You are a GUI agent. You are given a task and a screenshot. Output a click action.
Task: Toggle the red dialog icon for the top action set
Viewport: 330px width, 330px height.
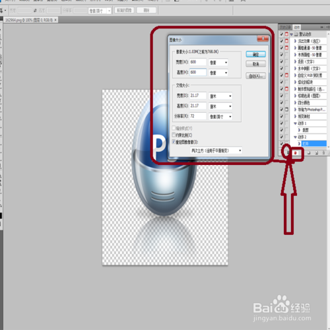(286, 34)
